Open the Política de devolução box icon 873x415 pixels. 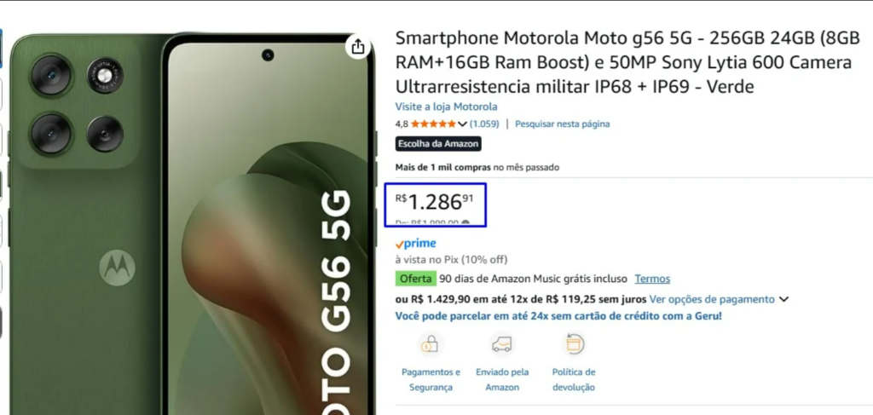tap(574, 345)
